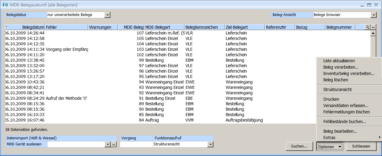Select 'Liste aktualisieren' from the options menu
Image resolution: width=382 pixels, height=156 pixels.
pyautogui.click(x=339, y=61)
